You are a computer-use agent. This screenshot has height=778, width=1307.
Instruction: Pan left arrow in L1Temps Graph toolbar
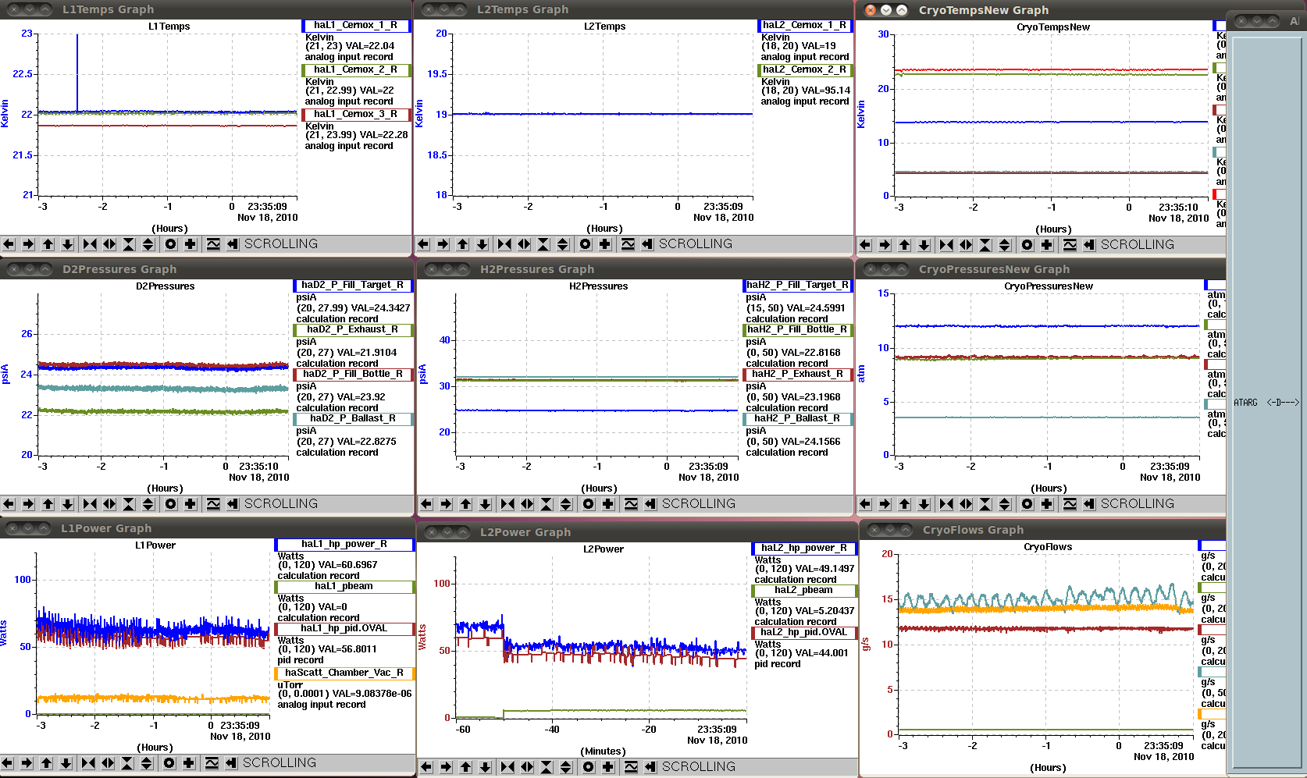point(9,244)
